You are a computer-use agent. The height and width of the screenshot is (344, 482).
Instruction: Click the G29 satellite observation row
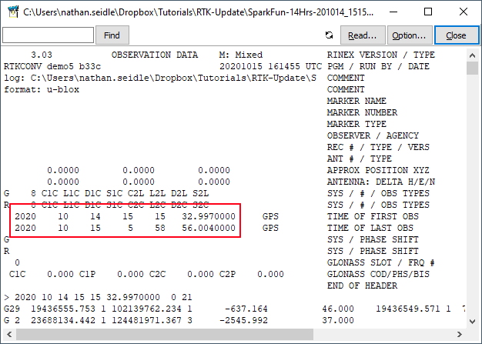235,309
